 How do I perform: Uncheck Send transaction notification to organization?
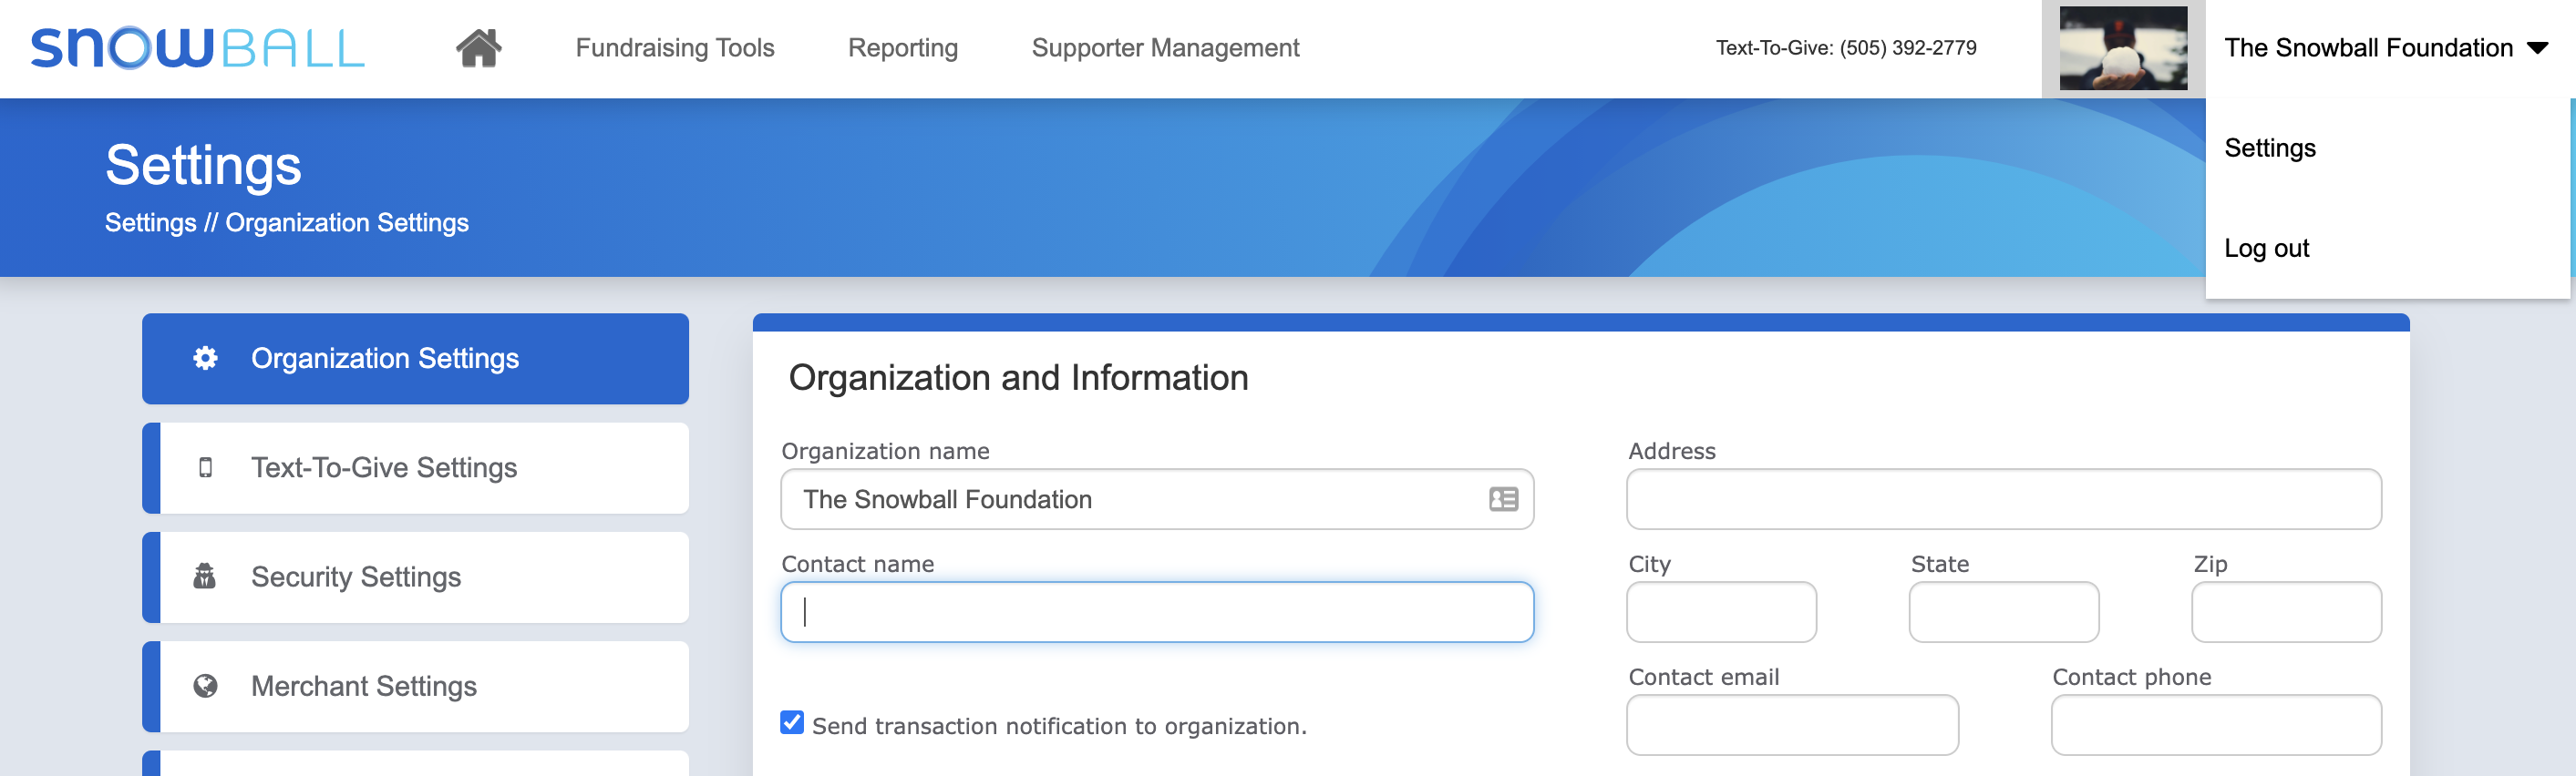pyautogui.click(x=792, y=723)
